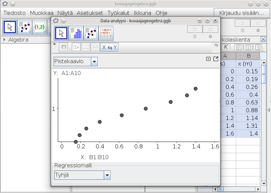Click the Kirjaudu sisään... button
The height and width of the screenshot is (193, 271).
coord(241,13)
